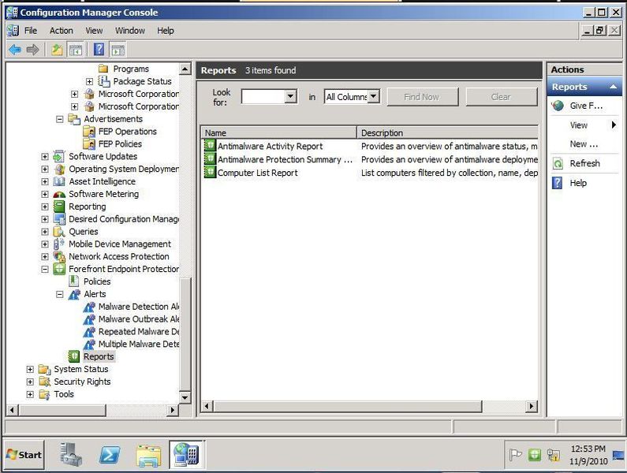Image resolution: width=627 pixels, height=473 pixels.
Task: Expand the Software Updates node
Action: [45, 157]
